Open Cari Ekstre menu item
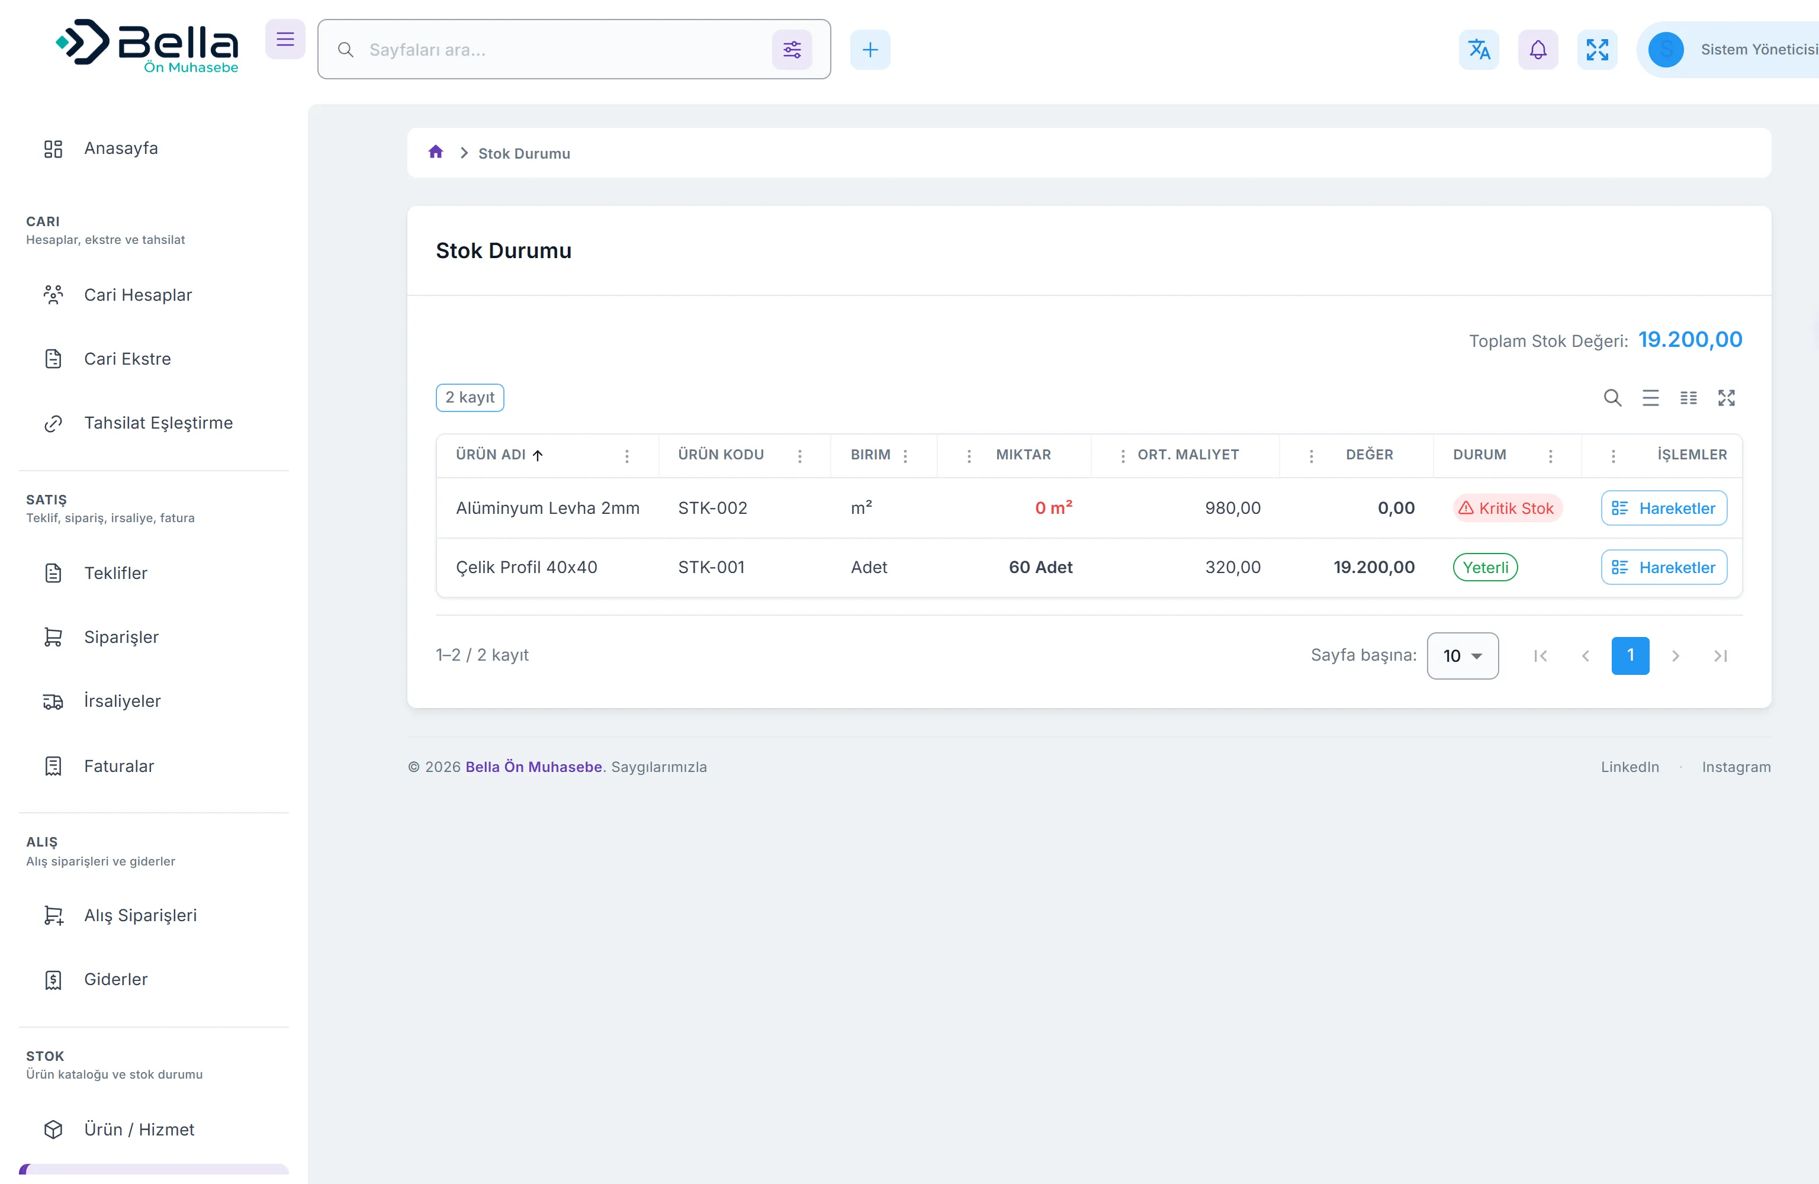 (x=153, y=359)
